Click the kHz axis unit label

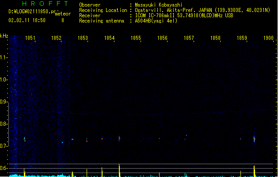point(4,36)
